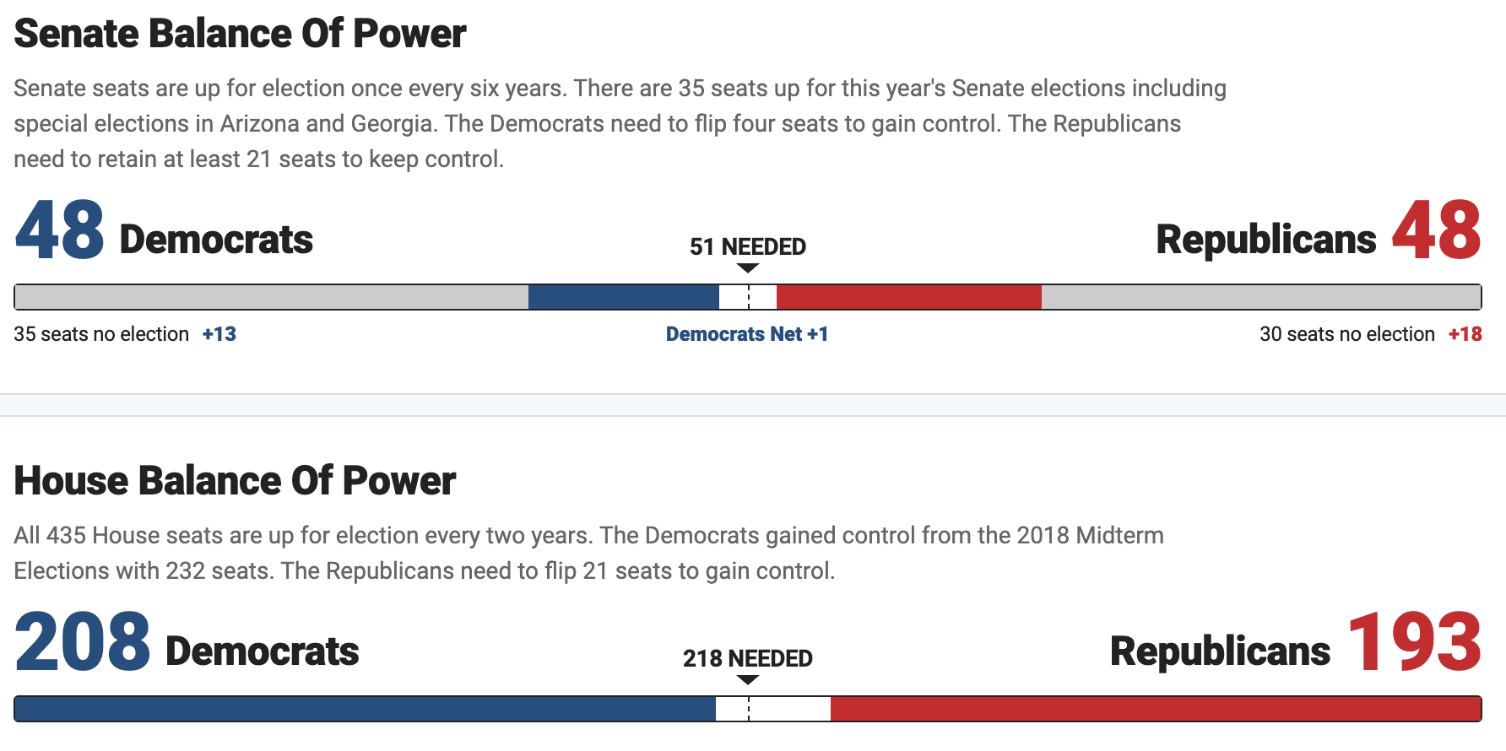The height and width of the screenshot is (751, 1506).
Task: Click the triangle marker under 218 NEEDED
Action: [x=748, y=680]
